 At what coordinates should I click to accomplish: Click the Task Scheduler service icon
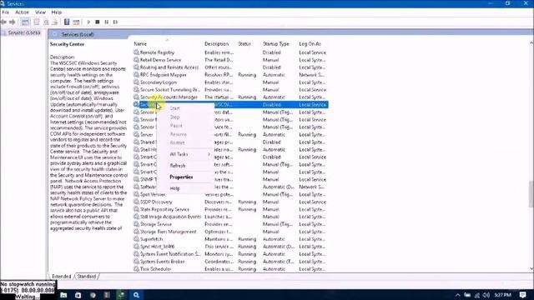[x=136, y=269]
